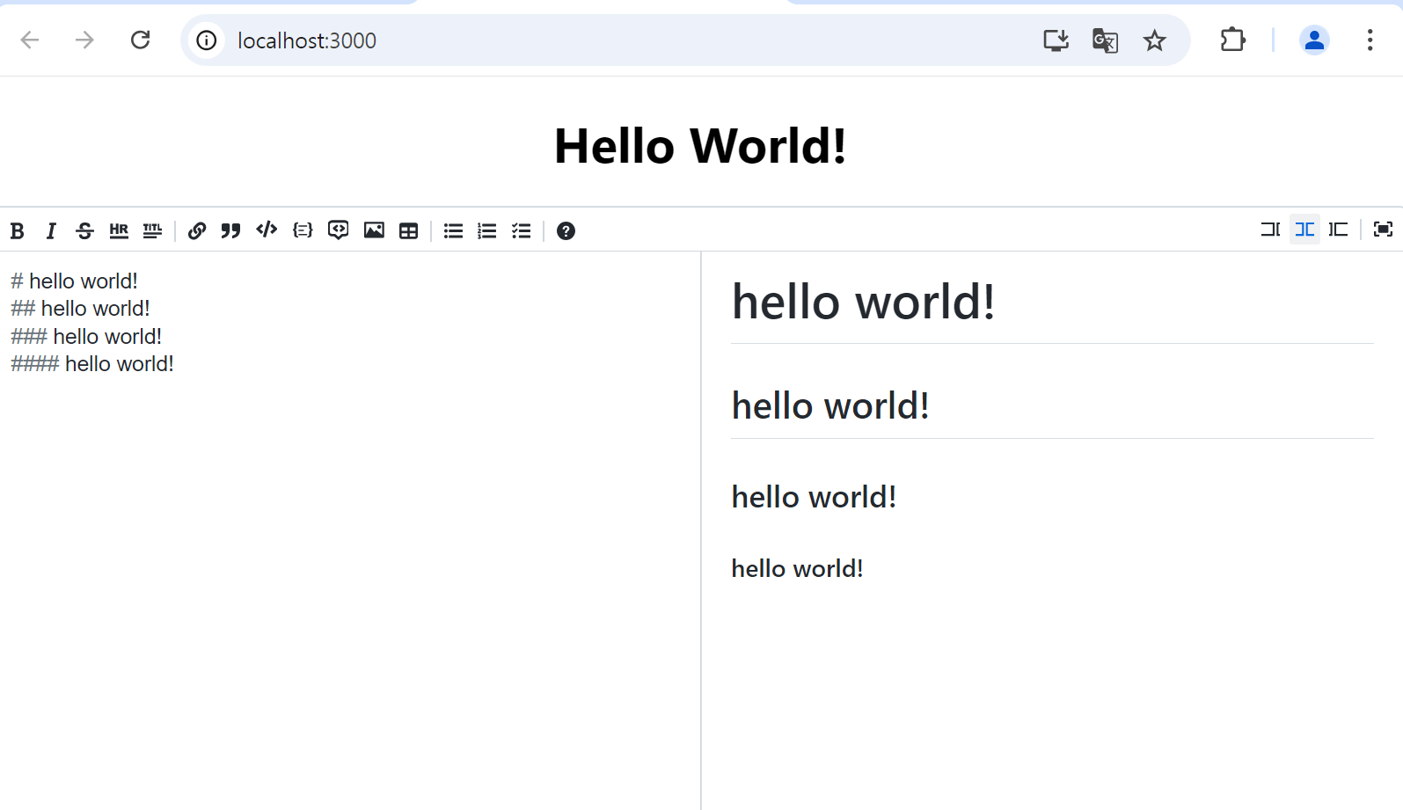This screenshot has width=1403, height=810.
Task: Apply italic formatting
Action: coord(51,230)
